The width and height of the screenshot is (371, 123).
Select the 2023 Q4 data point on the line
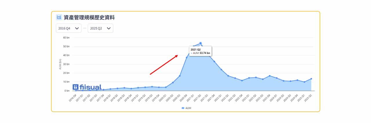270,76
